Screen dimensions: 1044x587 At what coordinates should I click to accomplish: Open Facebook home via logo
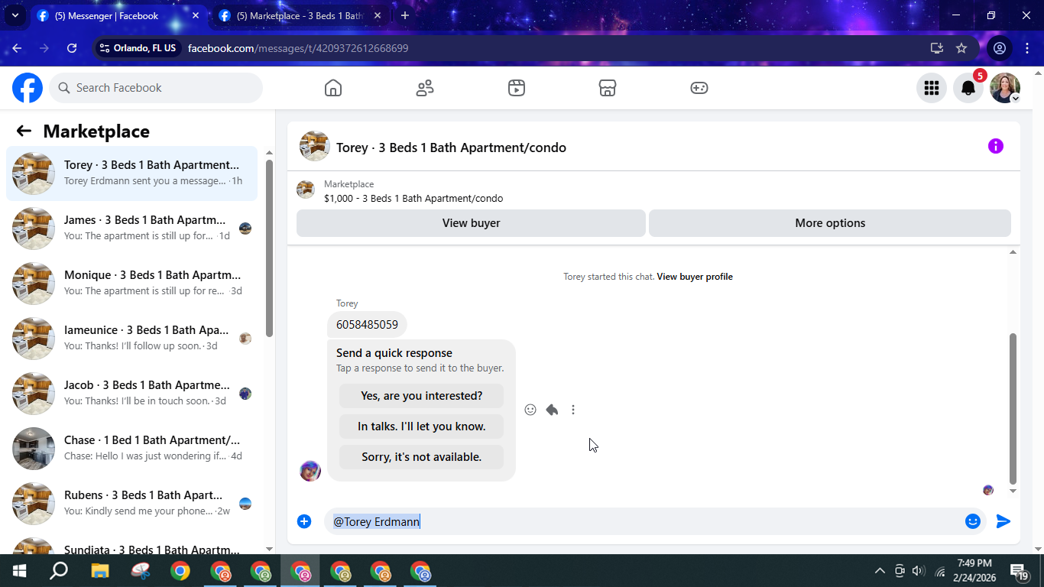pos(28,88)
